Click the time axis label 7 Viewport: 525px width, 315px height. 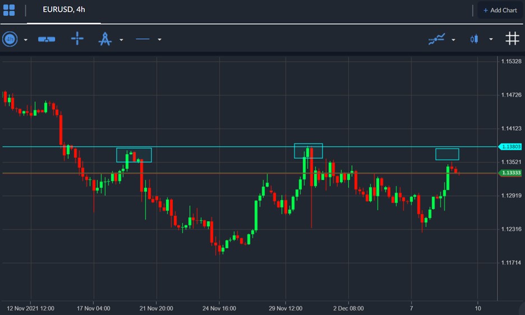tap(412, 308)
